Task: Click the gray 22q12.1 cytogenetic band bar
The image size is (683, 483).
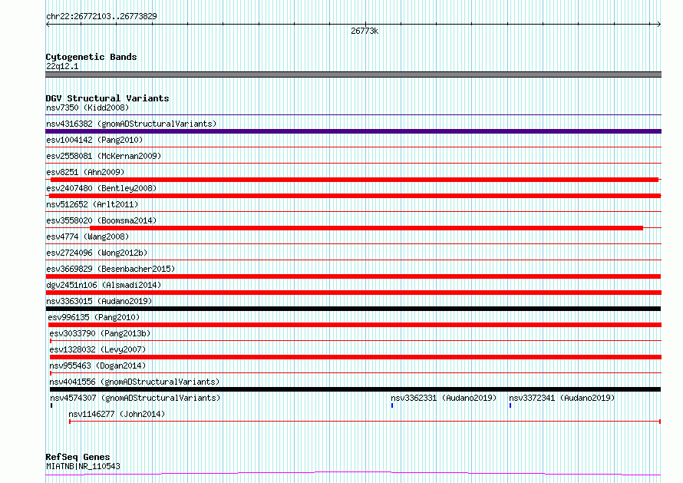Action: coord(353,74)
